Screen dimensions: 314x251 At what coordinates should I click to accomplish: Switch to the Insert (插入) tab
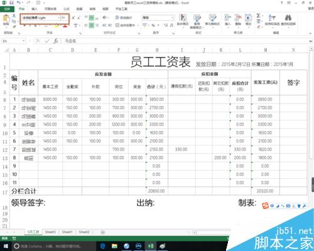point(35,9)
